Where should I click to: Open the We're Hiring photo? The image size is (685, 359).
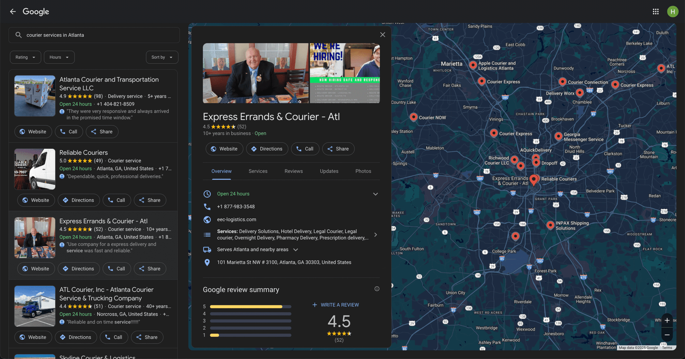point(345,73)
